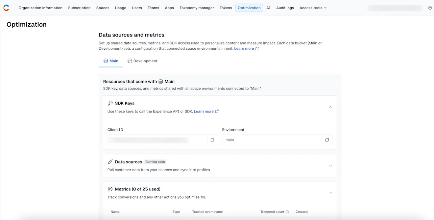Open the Apps page
The image size is (434, 220).
click(x=169, y=8)
